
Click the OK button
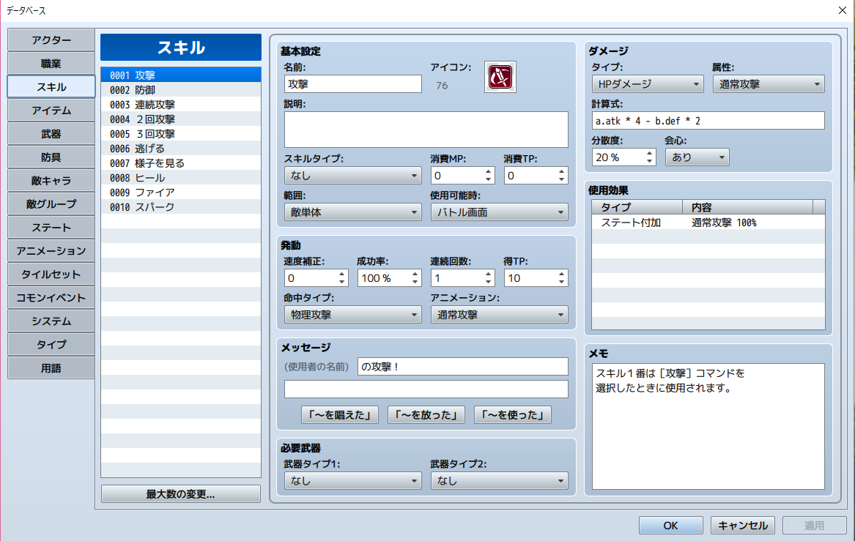click(x=670, y=526)
